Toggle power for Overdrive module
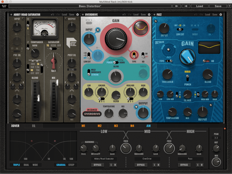Image resolution: width=232 pixels, height=174 pixels. point(149,15)
